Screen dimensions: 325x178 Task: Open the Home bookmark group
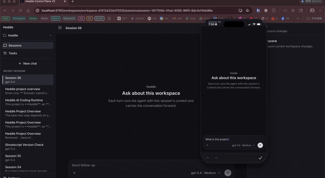[x=33, y=18]
